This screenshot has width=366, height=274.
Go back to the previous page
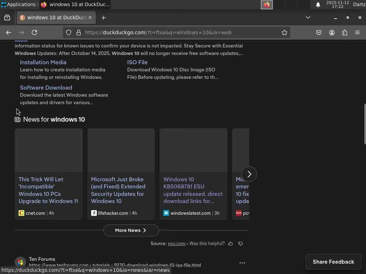tap(9, 32)
